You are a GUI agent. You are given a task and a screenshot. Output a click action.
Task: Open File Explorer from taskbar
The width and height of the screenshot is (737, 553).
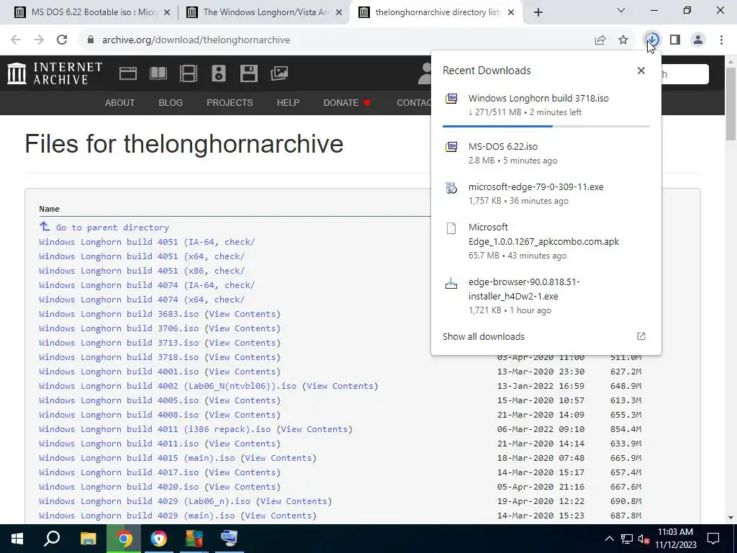[88, 539]
